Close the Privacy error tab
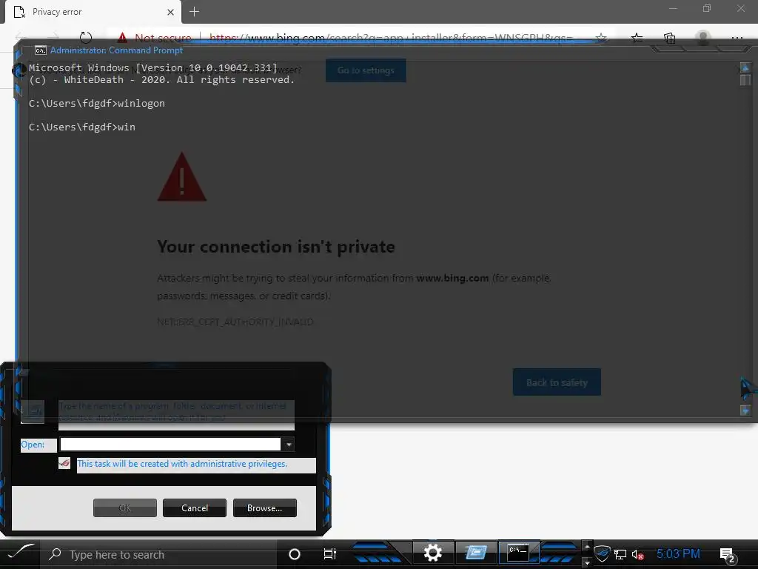The image size is (758, 569). [x=170, y=12]
